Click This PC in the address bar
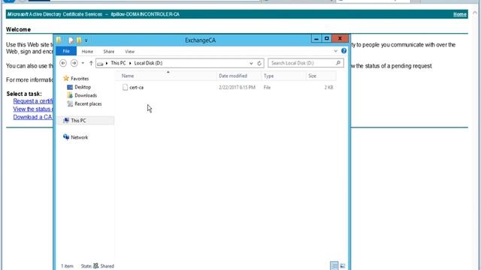The width and height of the screenshot is (481, 270). 118,63
